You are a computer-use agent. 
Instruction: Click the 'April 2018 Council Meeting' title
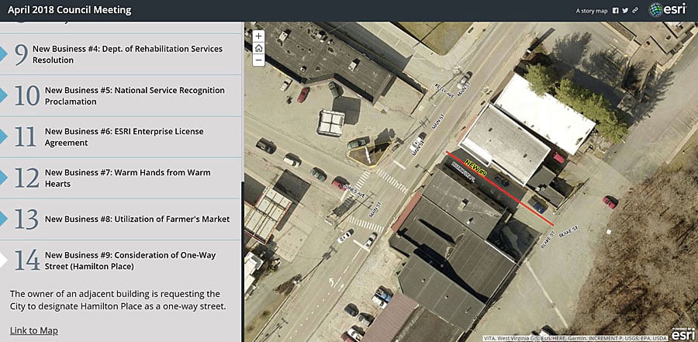coord(70,10)
